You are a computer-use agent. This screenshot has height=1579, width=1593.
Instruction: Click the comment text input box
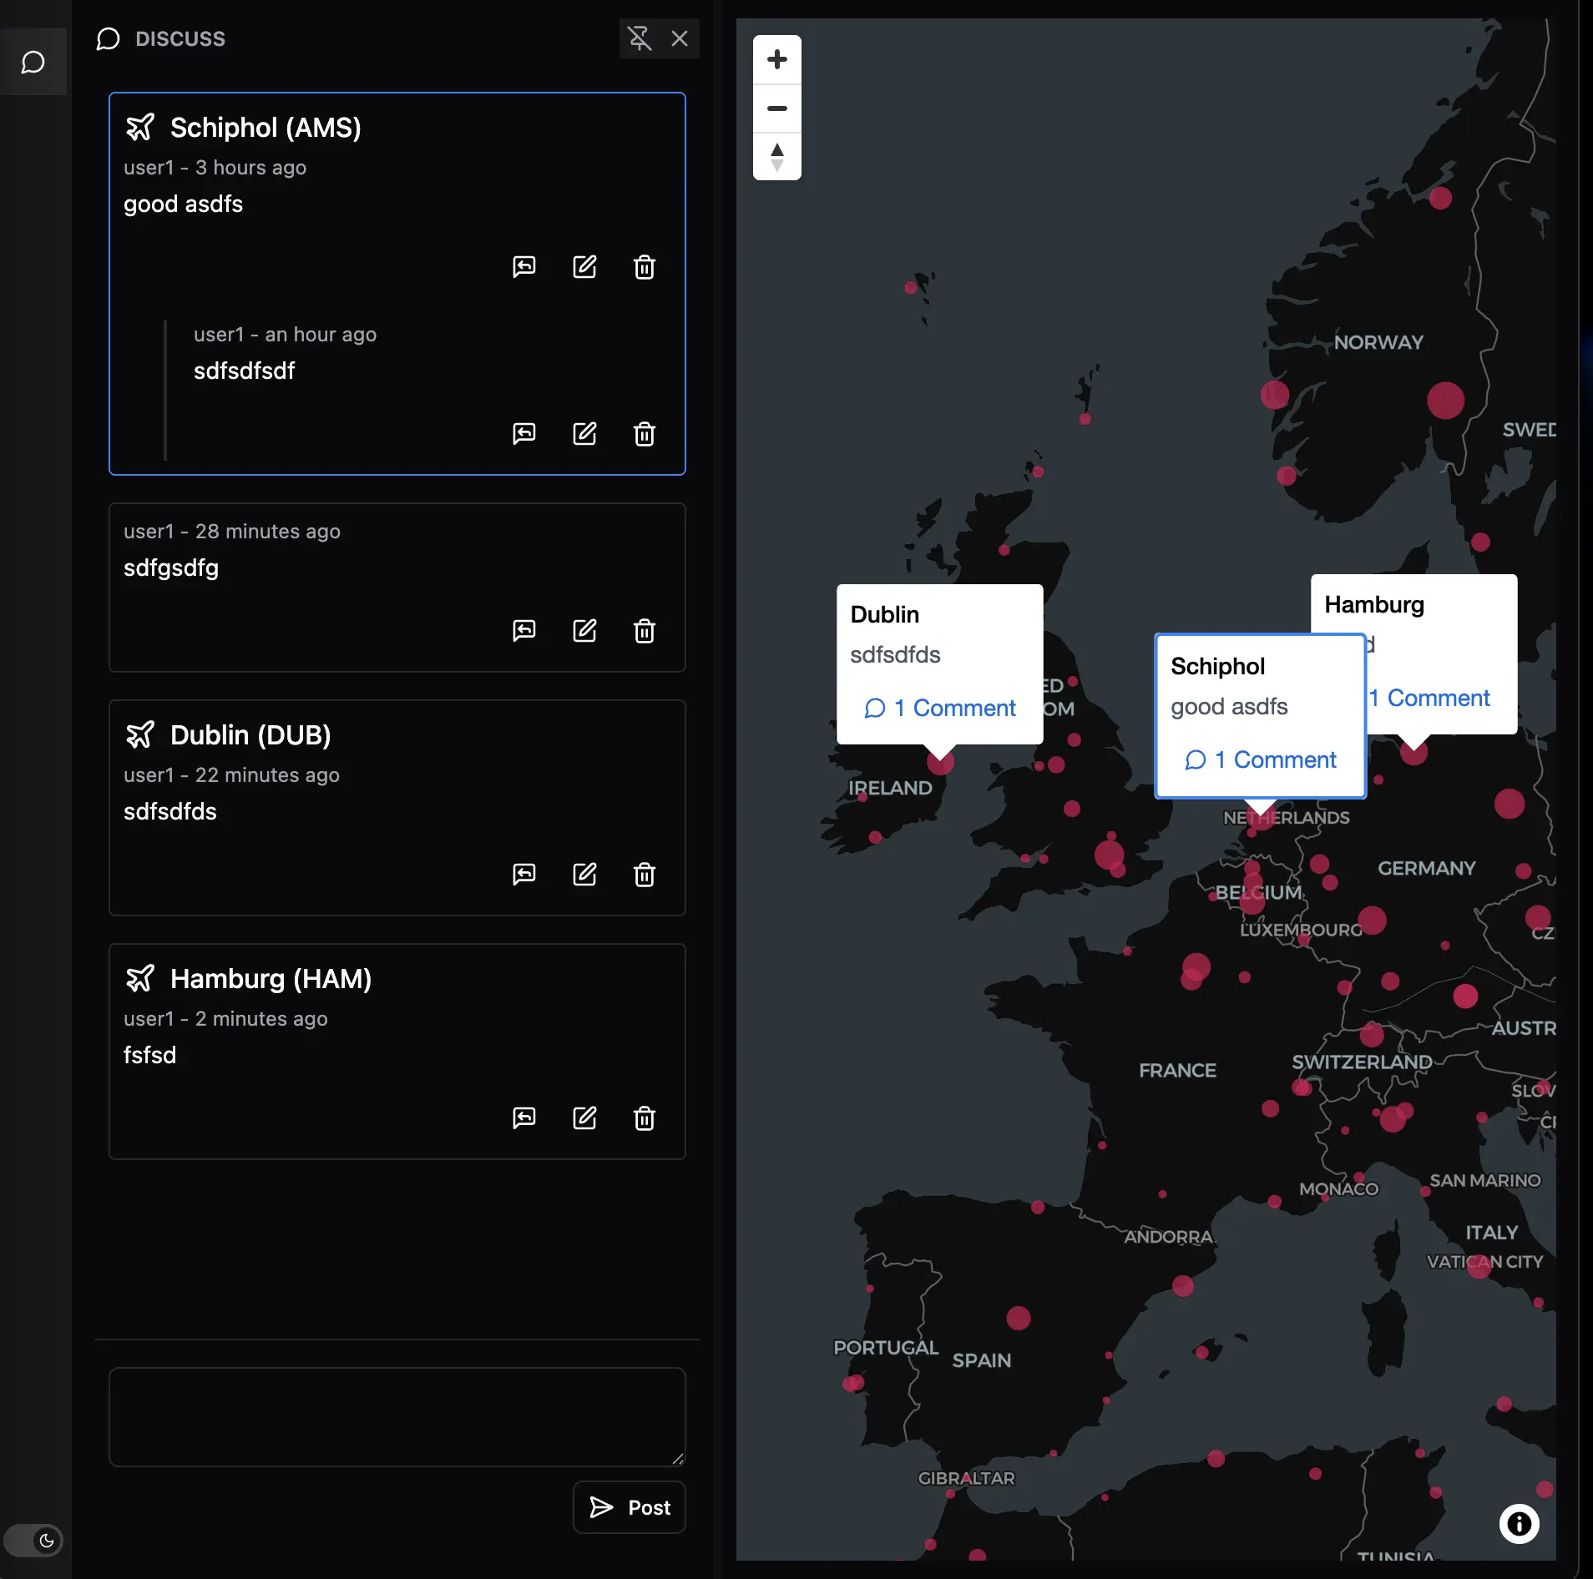(395, 1417)
